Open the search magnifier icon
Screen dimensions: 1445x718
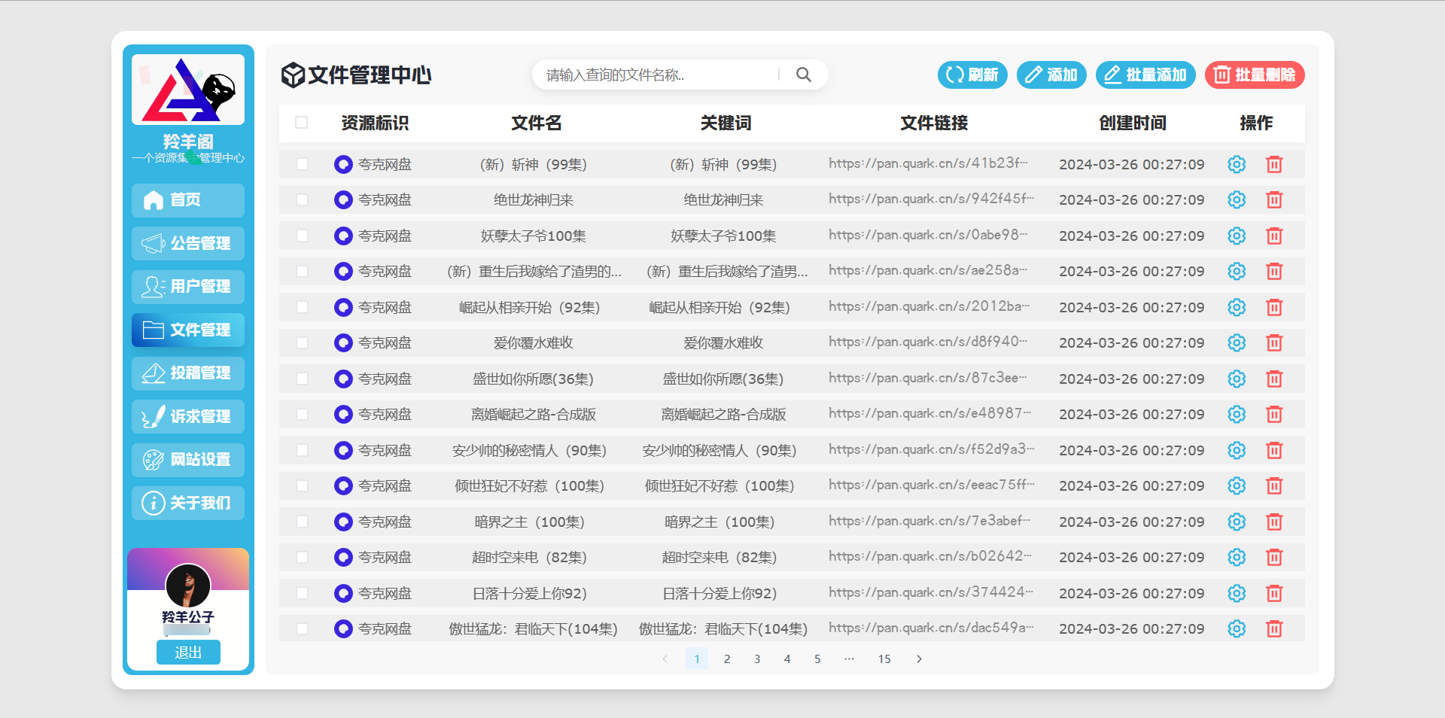(x=803, y=75)
